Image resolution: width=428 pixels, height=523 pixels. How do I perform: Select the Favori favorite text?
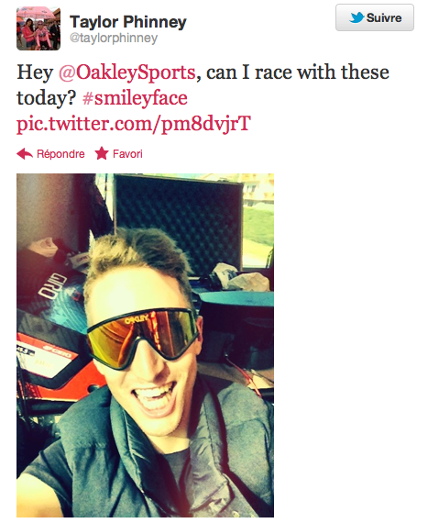(127, 154)
